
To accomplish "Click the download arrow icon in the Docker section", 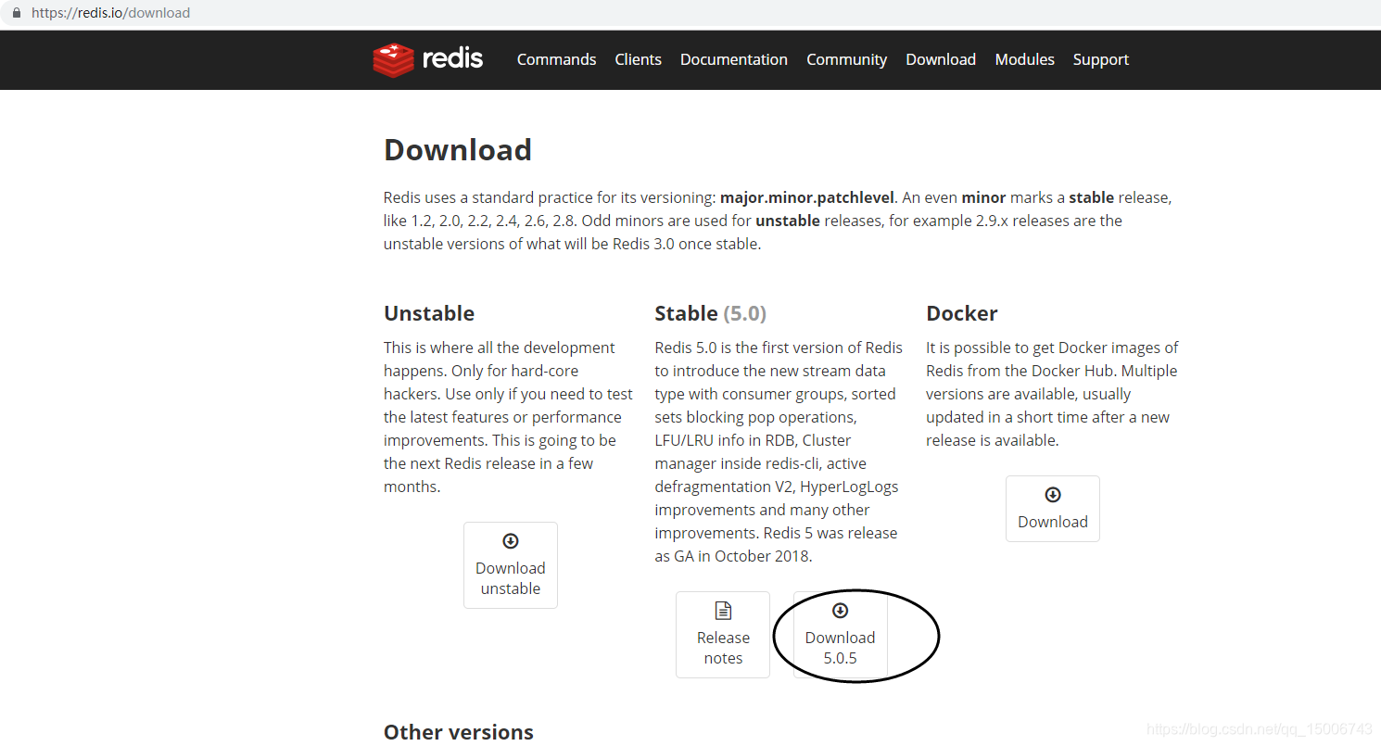I will (1053, 495).
